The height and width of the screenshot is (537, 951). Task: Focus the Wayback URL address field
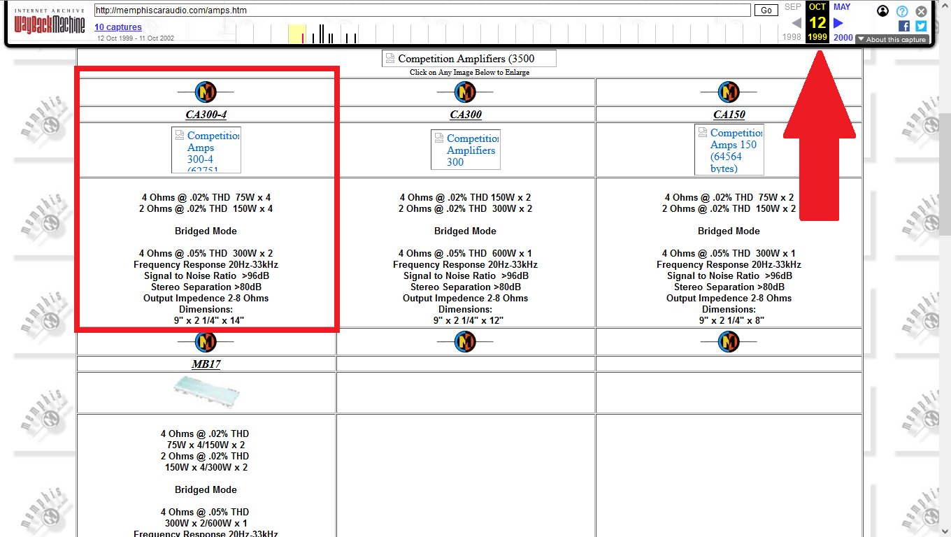point(422,10)
